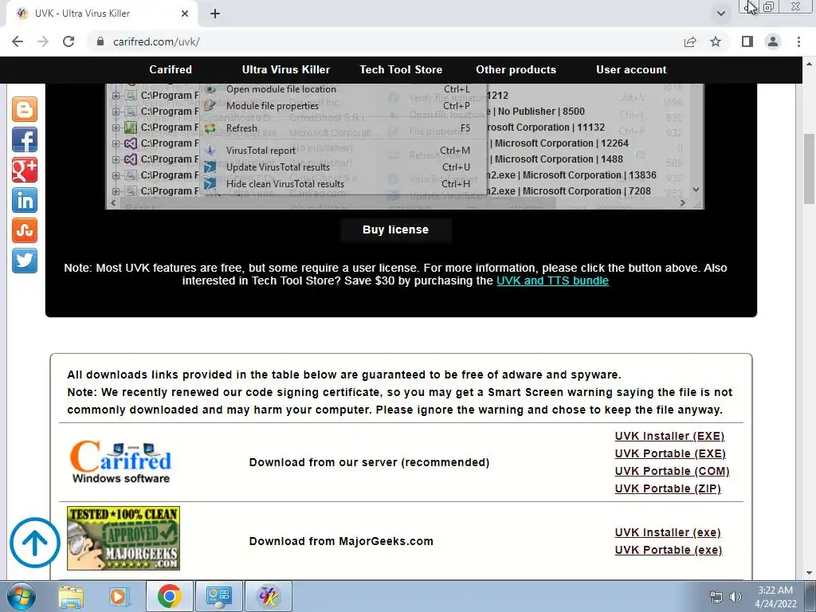This screenshot has height=612, width=816.
Task: Open a new browser tab
Action: pos(215,14)
